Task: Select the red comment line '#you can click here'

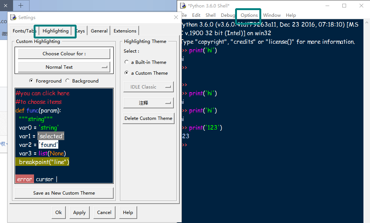Action: [x=43, y=93]
